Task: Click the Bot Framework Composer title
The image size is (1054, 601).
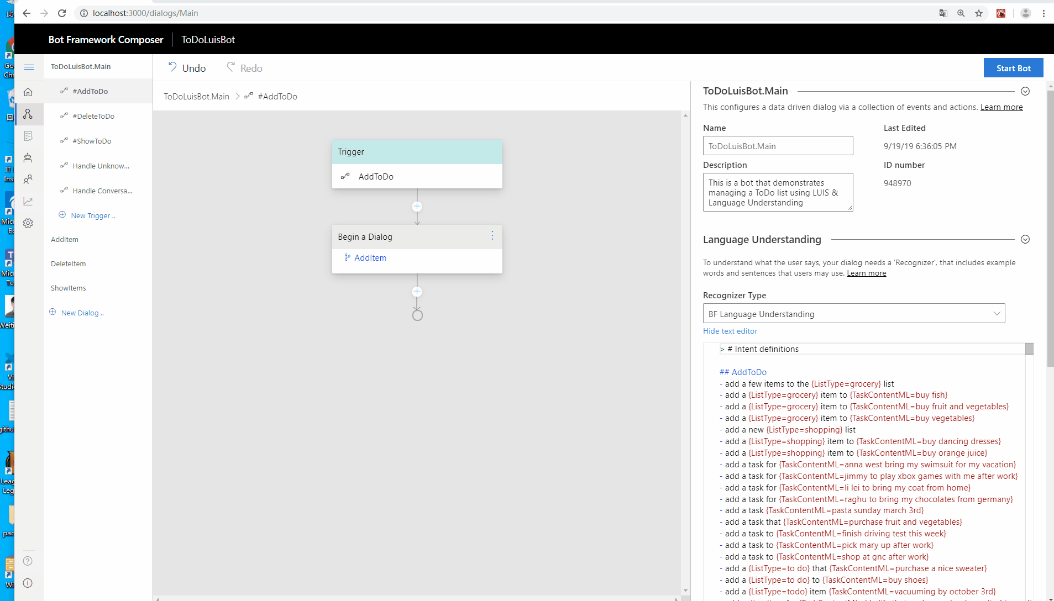Action: coord(106,39)
